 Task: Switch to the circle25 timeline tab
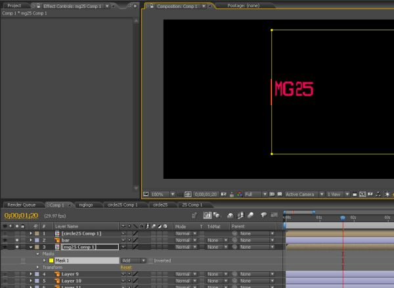(x=160, y=204)
